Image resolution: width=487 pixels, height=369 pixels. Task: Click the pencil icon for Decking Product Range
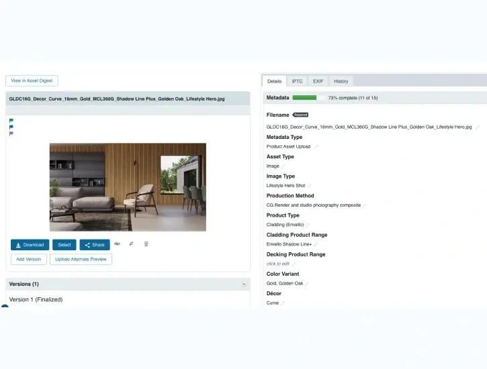point(294,264)
